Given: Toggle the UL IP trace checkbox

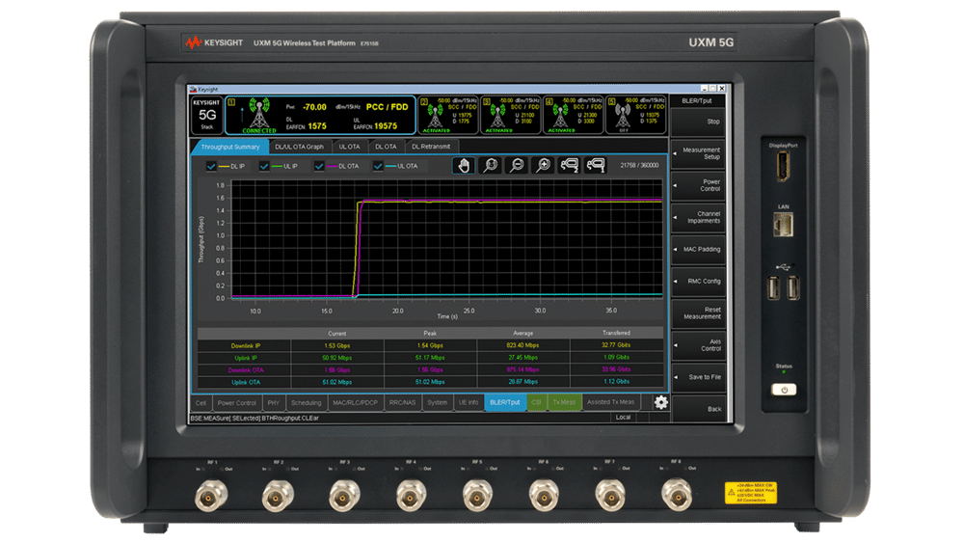Looking at the screenshot, I should [264, 166].
